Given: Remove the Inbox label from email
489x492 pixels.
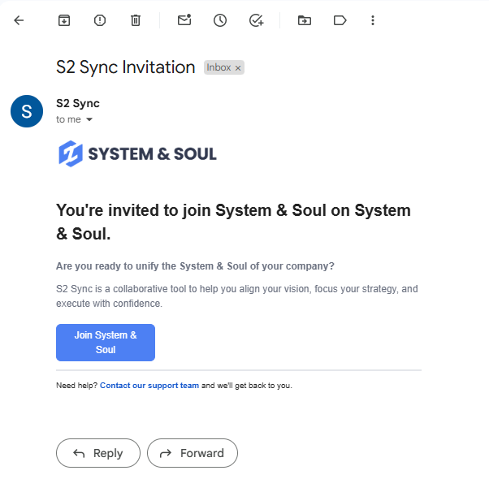Looking at the screenshot, I should (238, 68).
